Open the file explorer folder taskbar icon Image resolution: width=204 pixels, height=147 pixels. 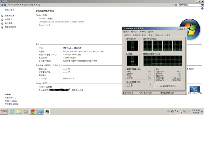pos(19,112)
